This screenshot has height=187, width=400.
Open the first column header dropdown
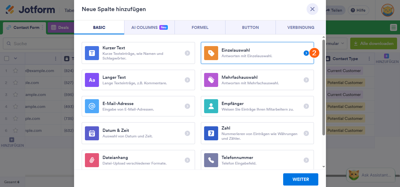pos(56,59)
